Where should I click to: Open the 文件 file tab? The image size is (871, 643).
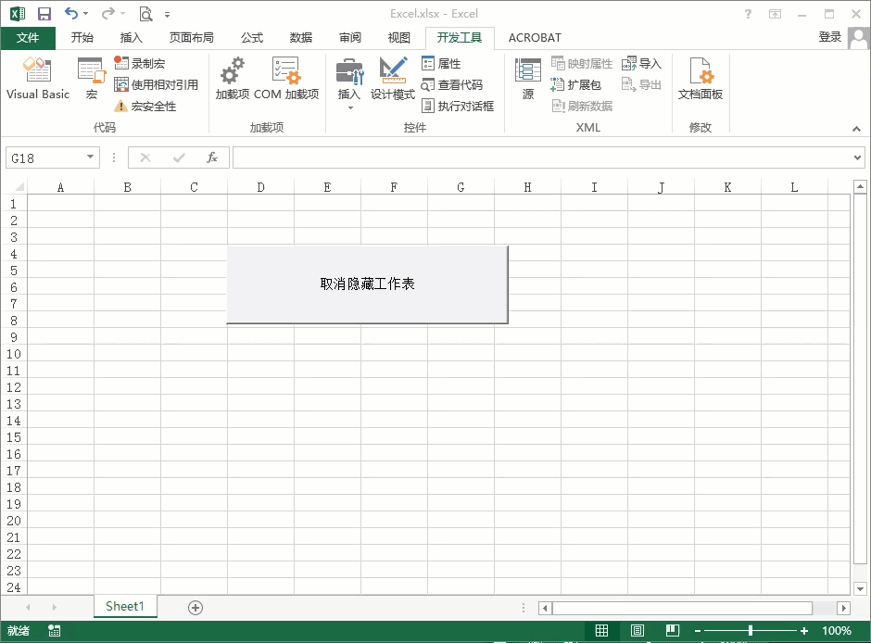click(x=28, y=38)
